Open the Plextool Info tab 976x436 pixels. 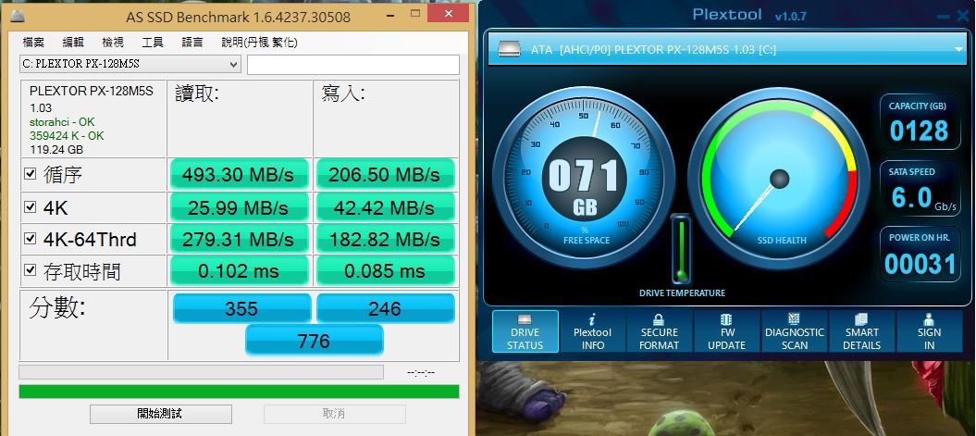592,331
